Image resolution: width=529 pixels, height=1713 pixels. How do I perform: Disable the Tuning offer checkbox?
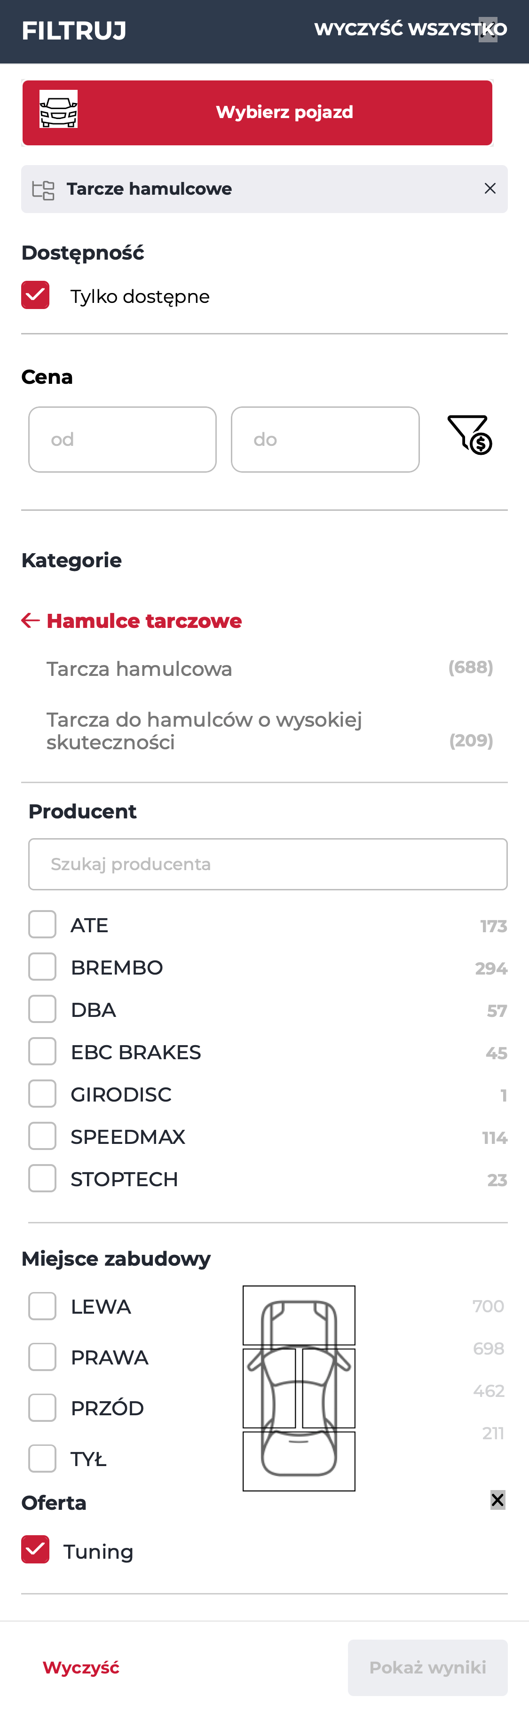[35, 1549]
